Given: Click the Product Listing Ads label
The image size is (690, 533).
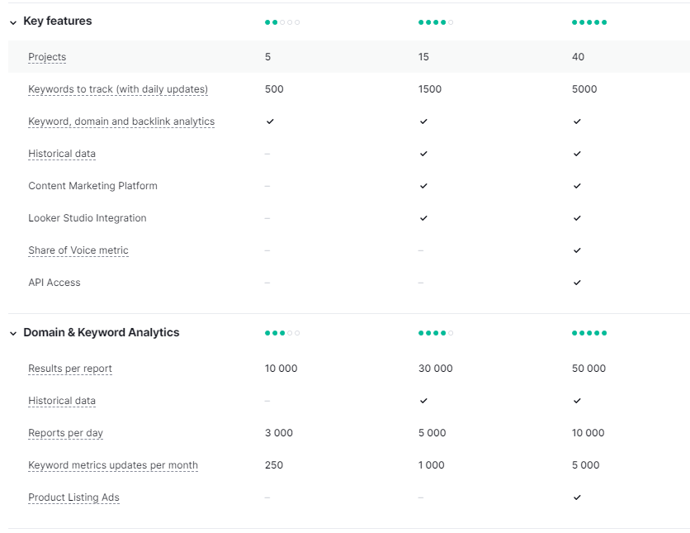Looking at the screenshot, I should tap(73, 497).
